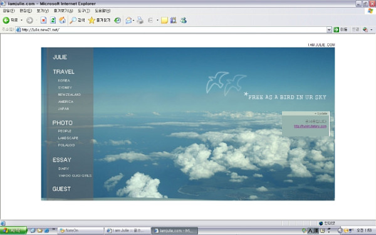376x235 pixels.
Task: Click the green Go button
Action: tap(336, 29)
